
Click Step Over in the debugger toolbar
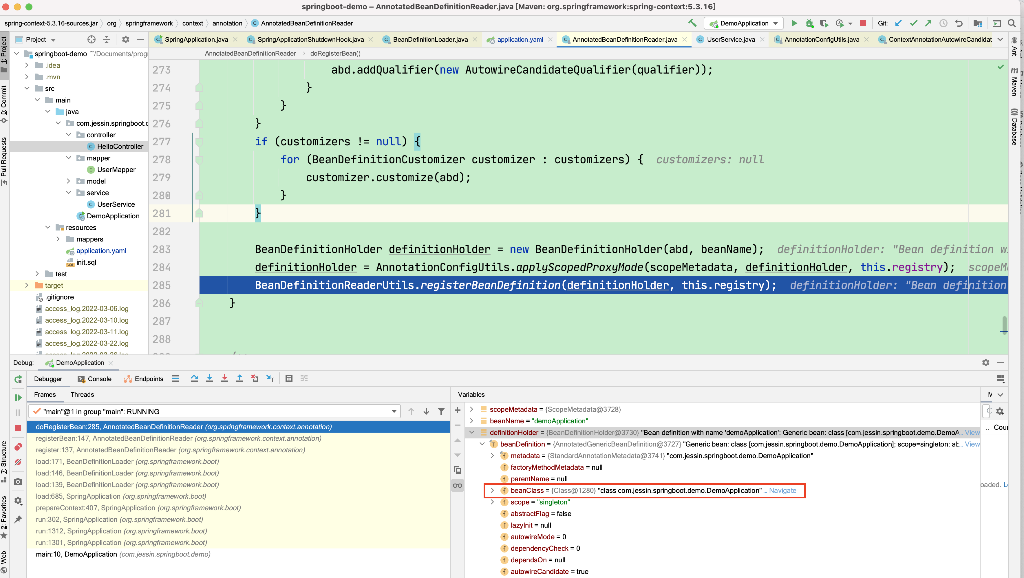(194, 378)
